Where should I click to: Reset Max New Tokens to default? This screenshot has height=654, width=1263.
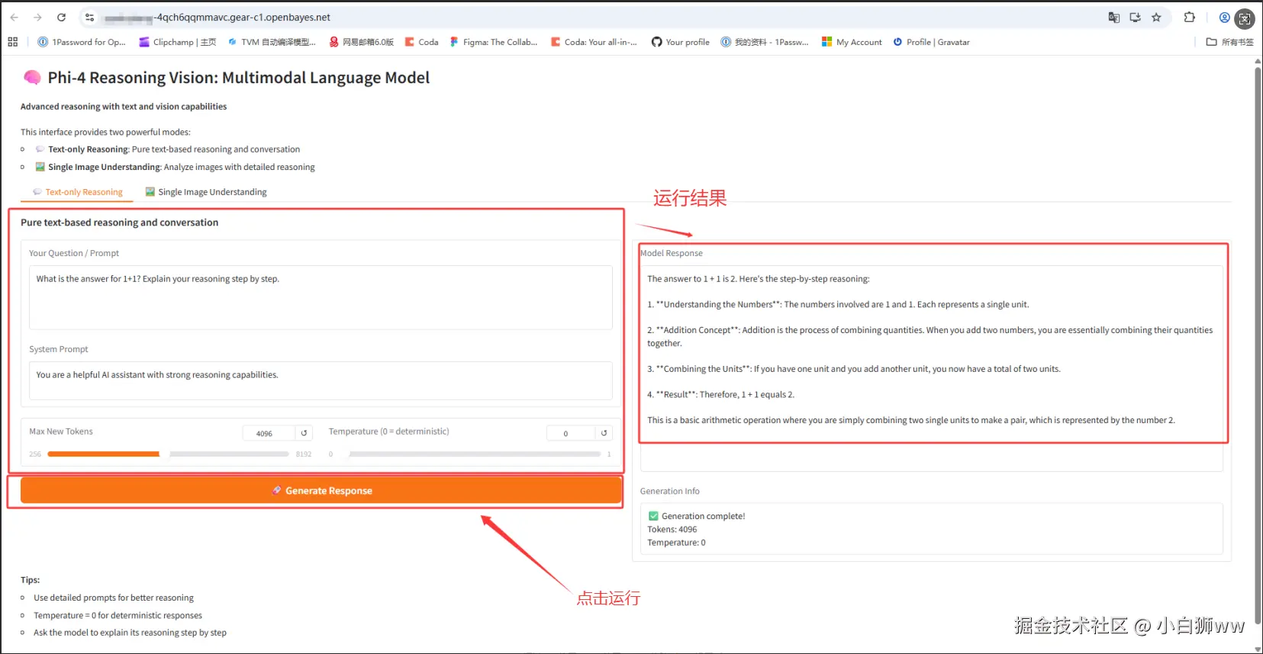[x=304, y=433]
